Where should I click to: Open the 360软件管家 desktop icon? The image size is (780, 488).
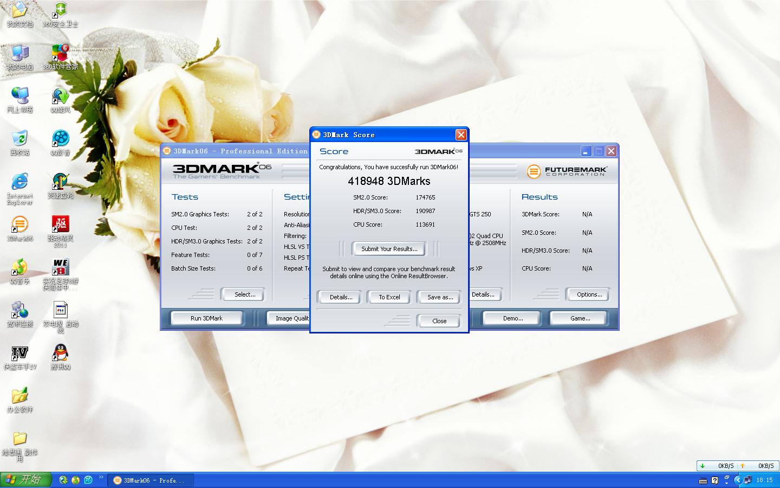click(60, 57)
